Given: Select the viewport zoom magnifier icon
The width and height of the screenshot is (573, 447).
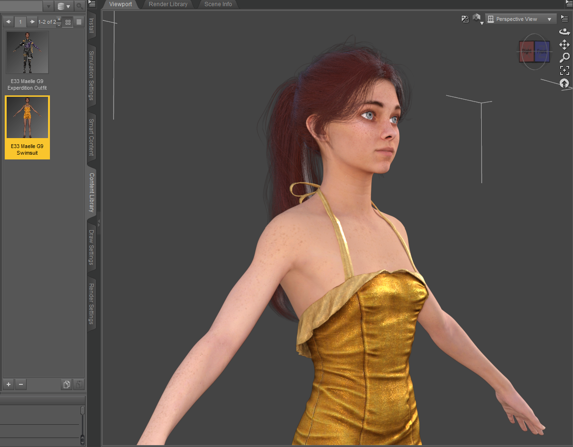Looking at the screenshot, I should pos(564,57).
